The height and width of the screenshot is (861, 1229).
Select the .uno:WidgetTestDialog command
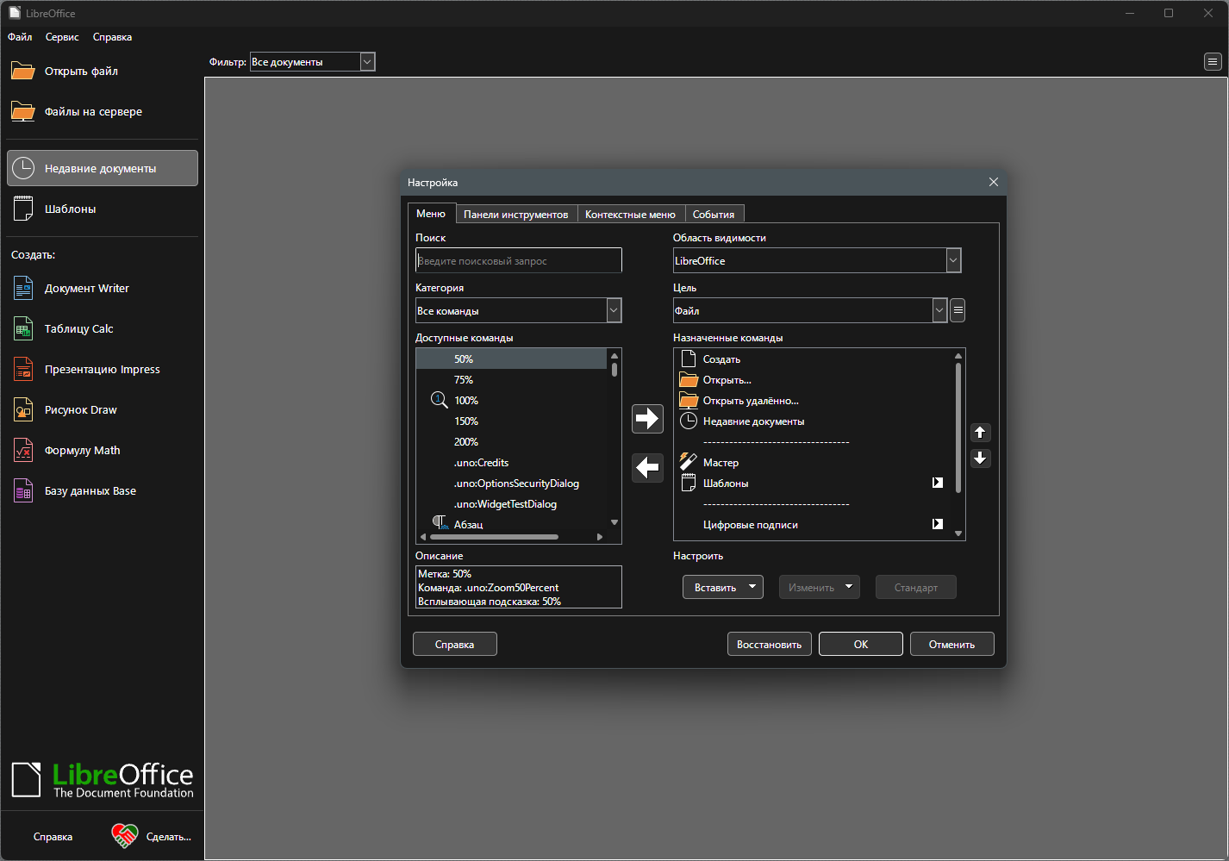pyautogui.click(x=511, y=503)
